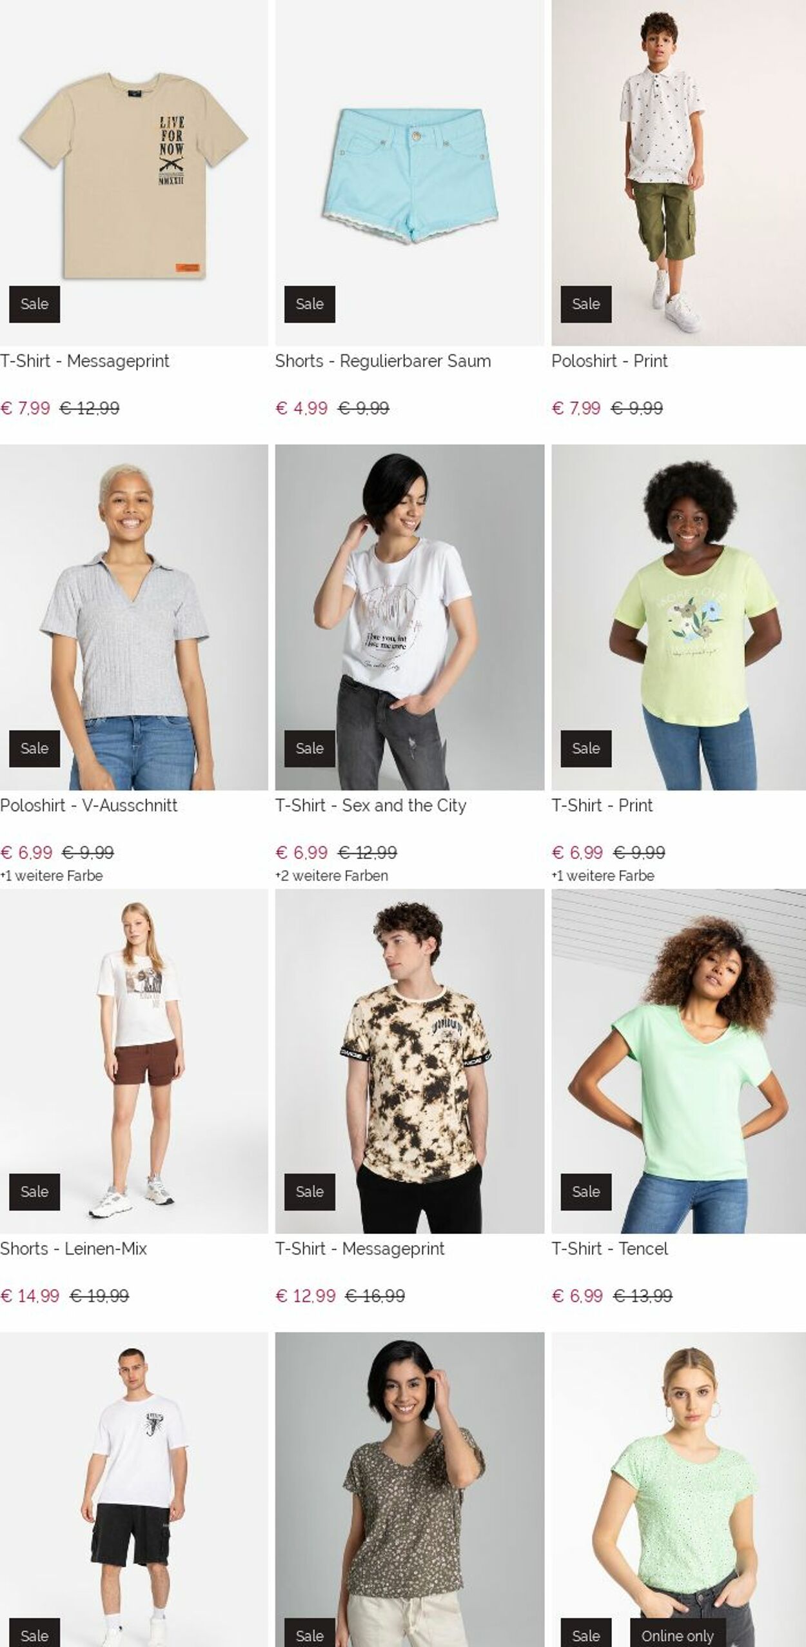Viewport: 806px width, 1647px height.
Task: Click the € 6,99 price of Tencel T-shirt
Action: [x=577, y=1296]
